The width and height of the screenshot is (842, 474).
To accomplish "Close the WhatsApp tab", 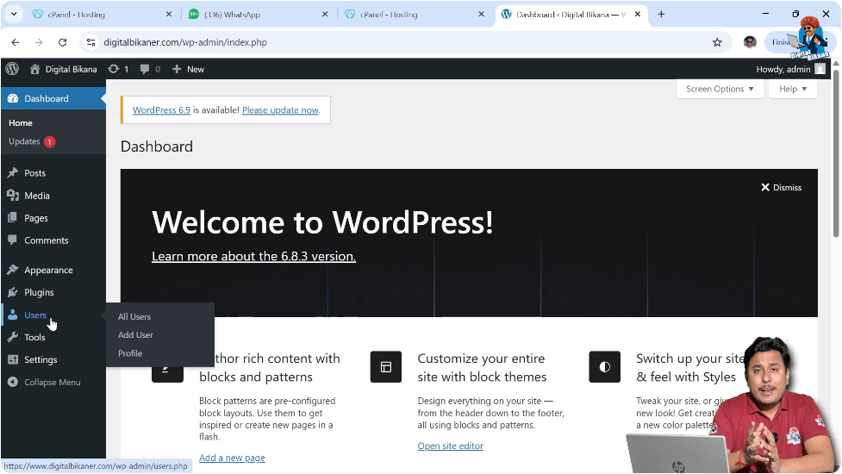I will click(x=325, y=15).
